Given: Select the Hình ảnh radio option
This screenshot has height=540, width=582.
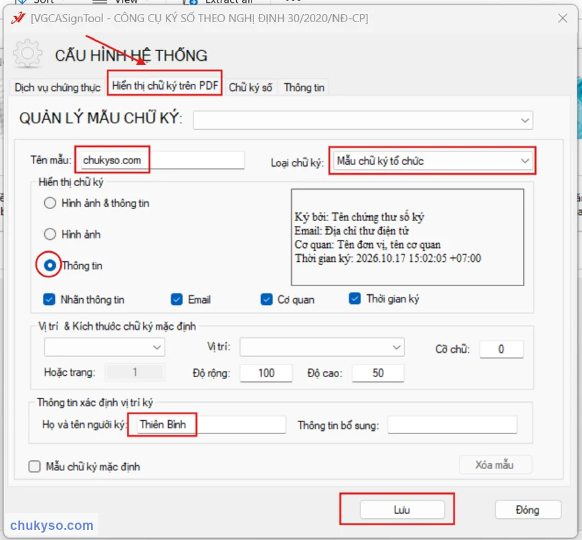Looking at the screenshot, I should click(50, 234).
